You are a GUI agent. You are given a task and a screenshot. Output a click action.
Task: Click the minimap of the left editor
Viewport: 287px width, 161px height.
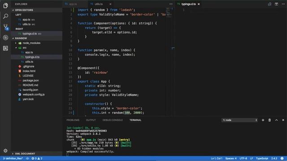[169, 13]
